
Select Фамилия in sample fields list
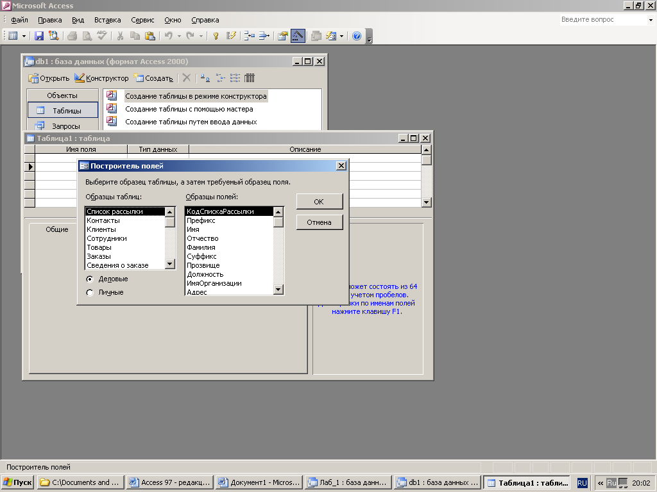(x=229, y=247)
